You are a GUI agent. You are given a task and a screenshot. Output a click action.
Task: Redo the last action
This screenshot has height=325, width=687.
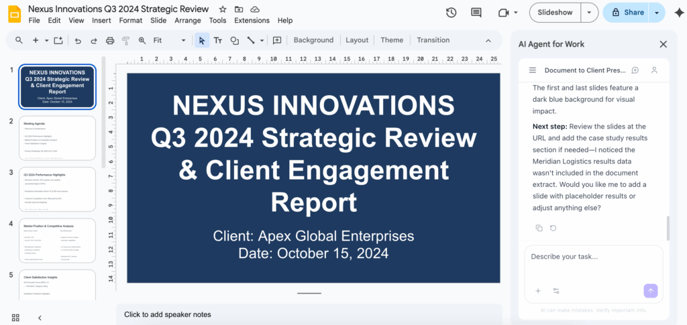pyautogui.click(x=94, y=40)
